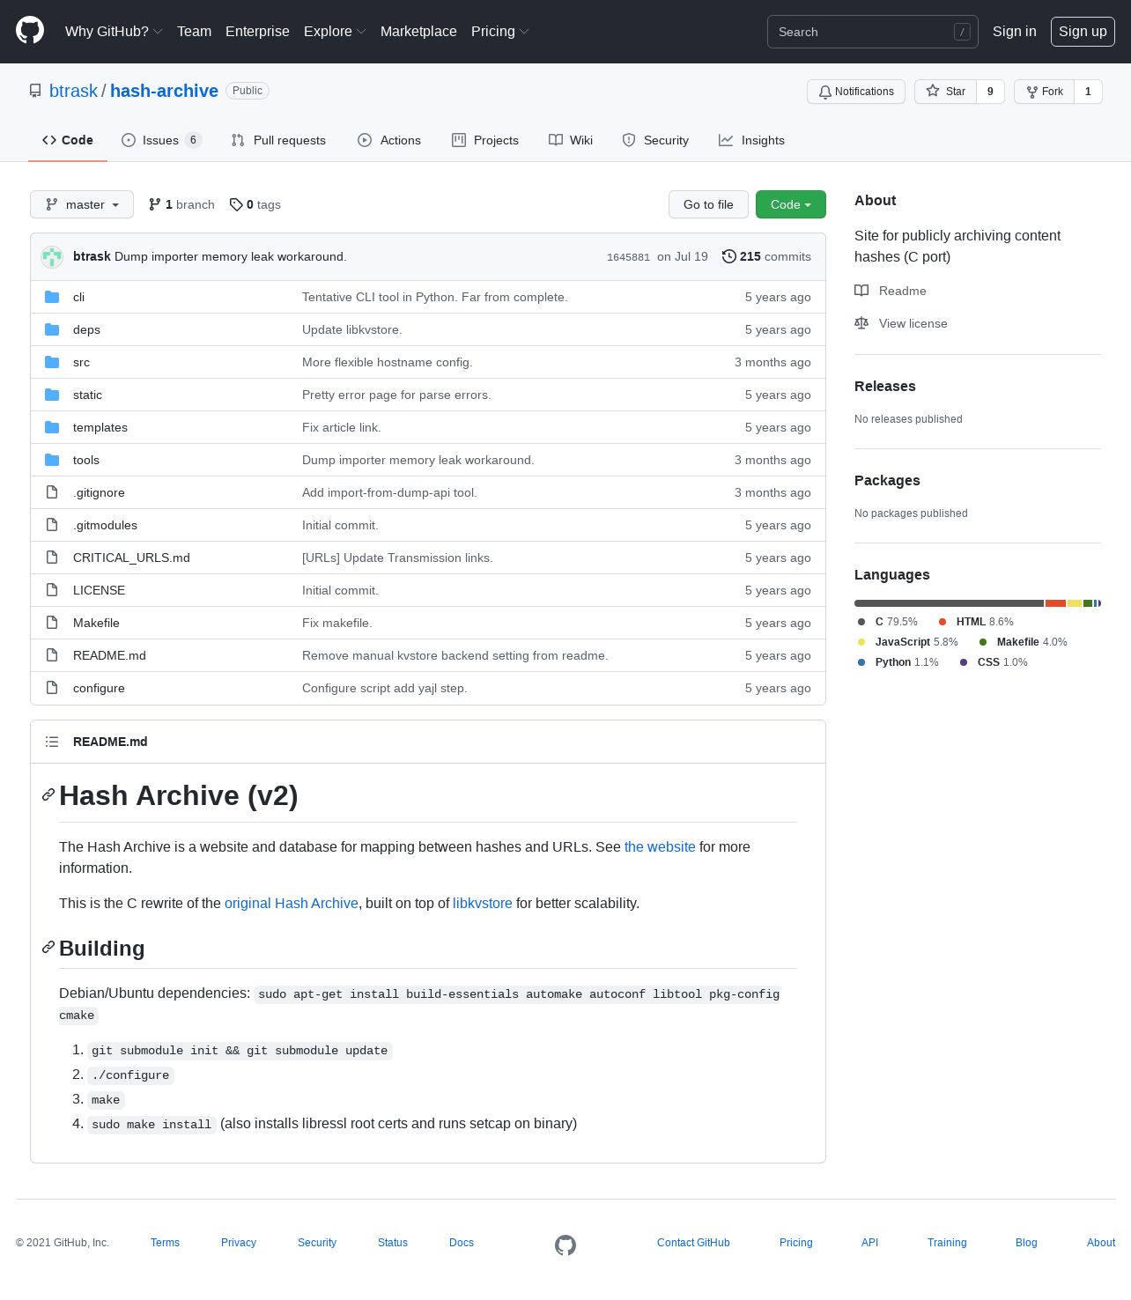
Task: Click the Sign up button
Action: tap(1083, 31)
